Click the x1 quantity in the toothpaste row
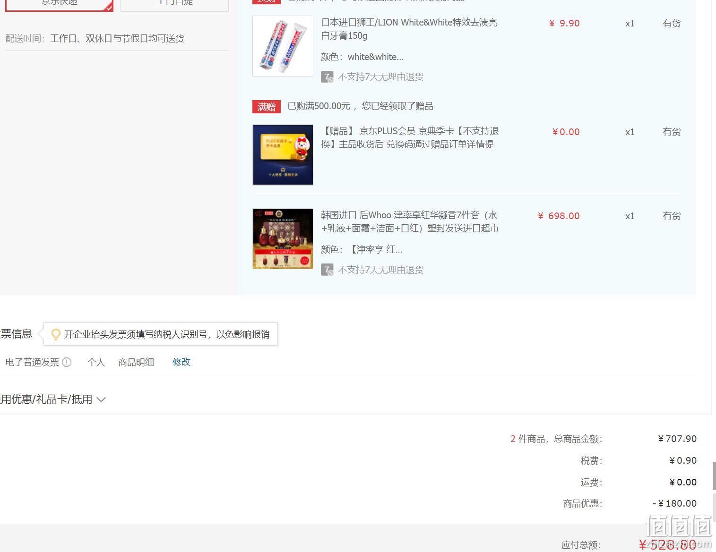Image resolution: width=716 pixels, height=552 pixels. click(630, 23)
